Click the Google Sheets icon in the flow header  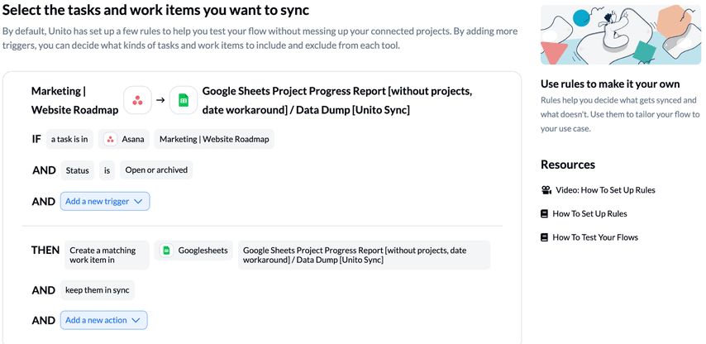[x=184, y=100]
